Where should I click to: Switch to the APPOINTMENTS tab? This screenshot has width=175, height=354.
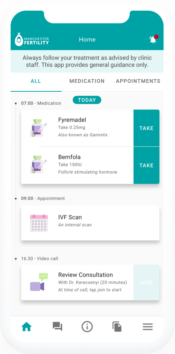point(138,81)
